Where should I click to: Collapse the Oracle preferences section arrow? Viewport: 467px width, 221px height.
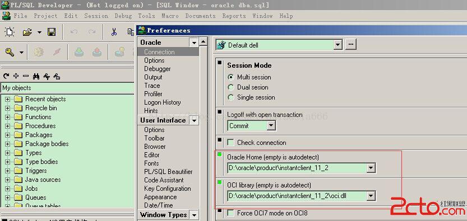tap(194, 43)
